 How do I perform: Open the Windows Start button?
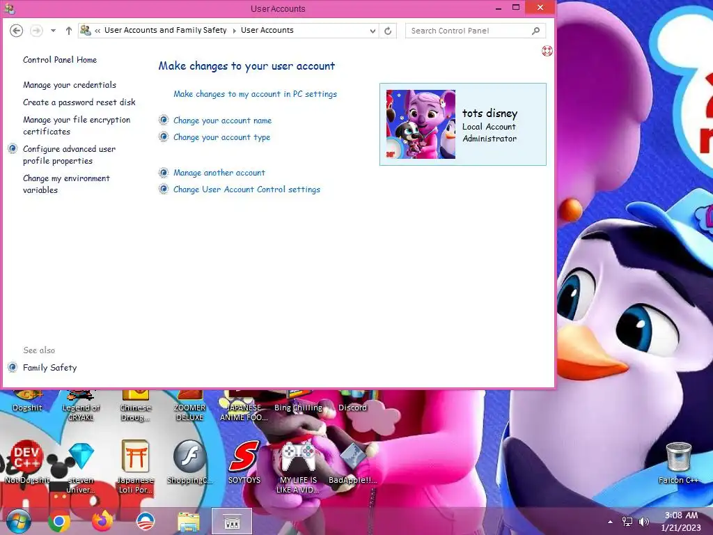tap(19, 521)
